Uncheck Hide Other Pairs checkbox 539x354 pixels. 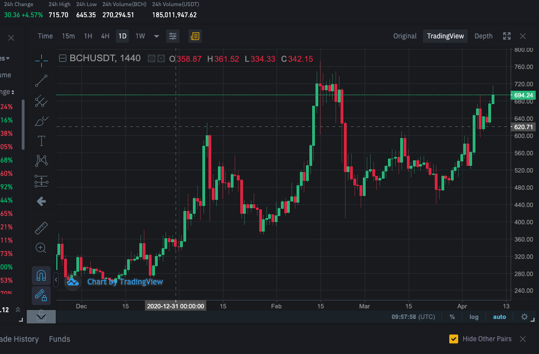point(453,339)
